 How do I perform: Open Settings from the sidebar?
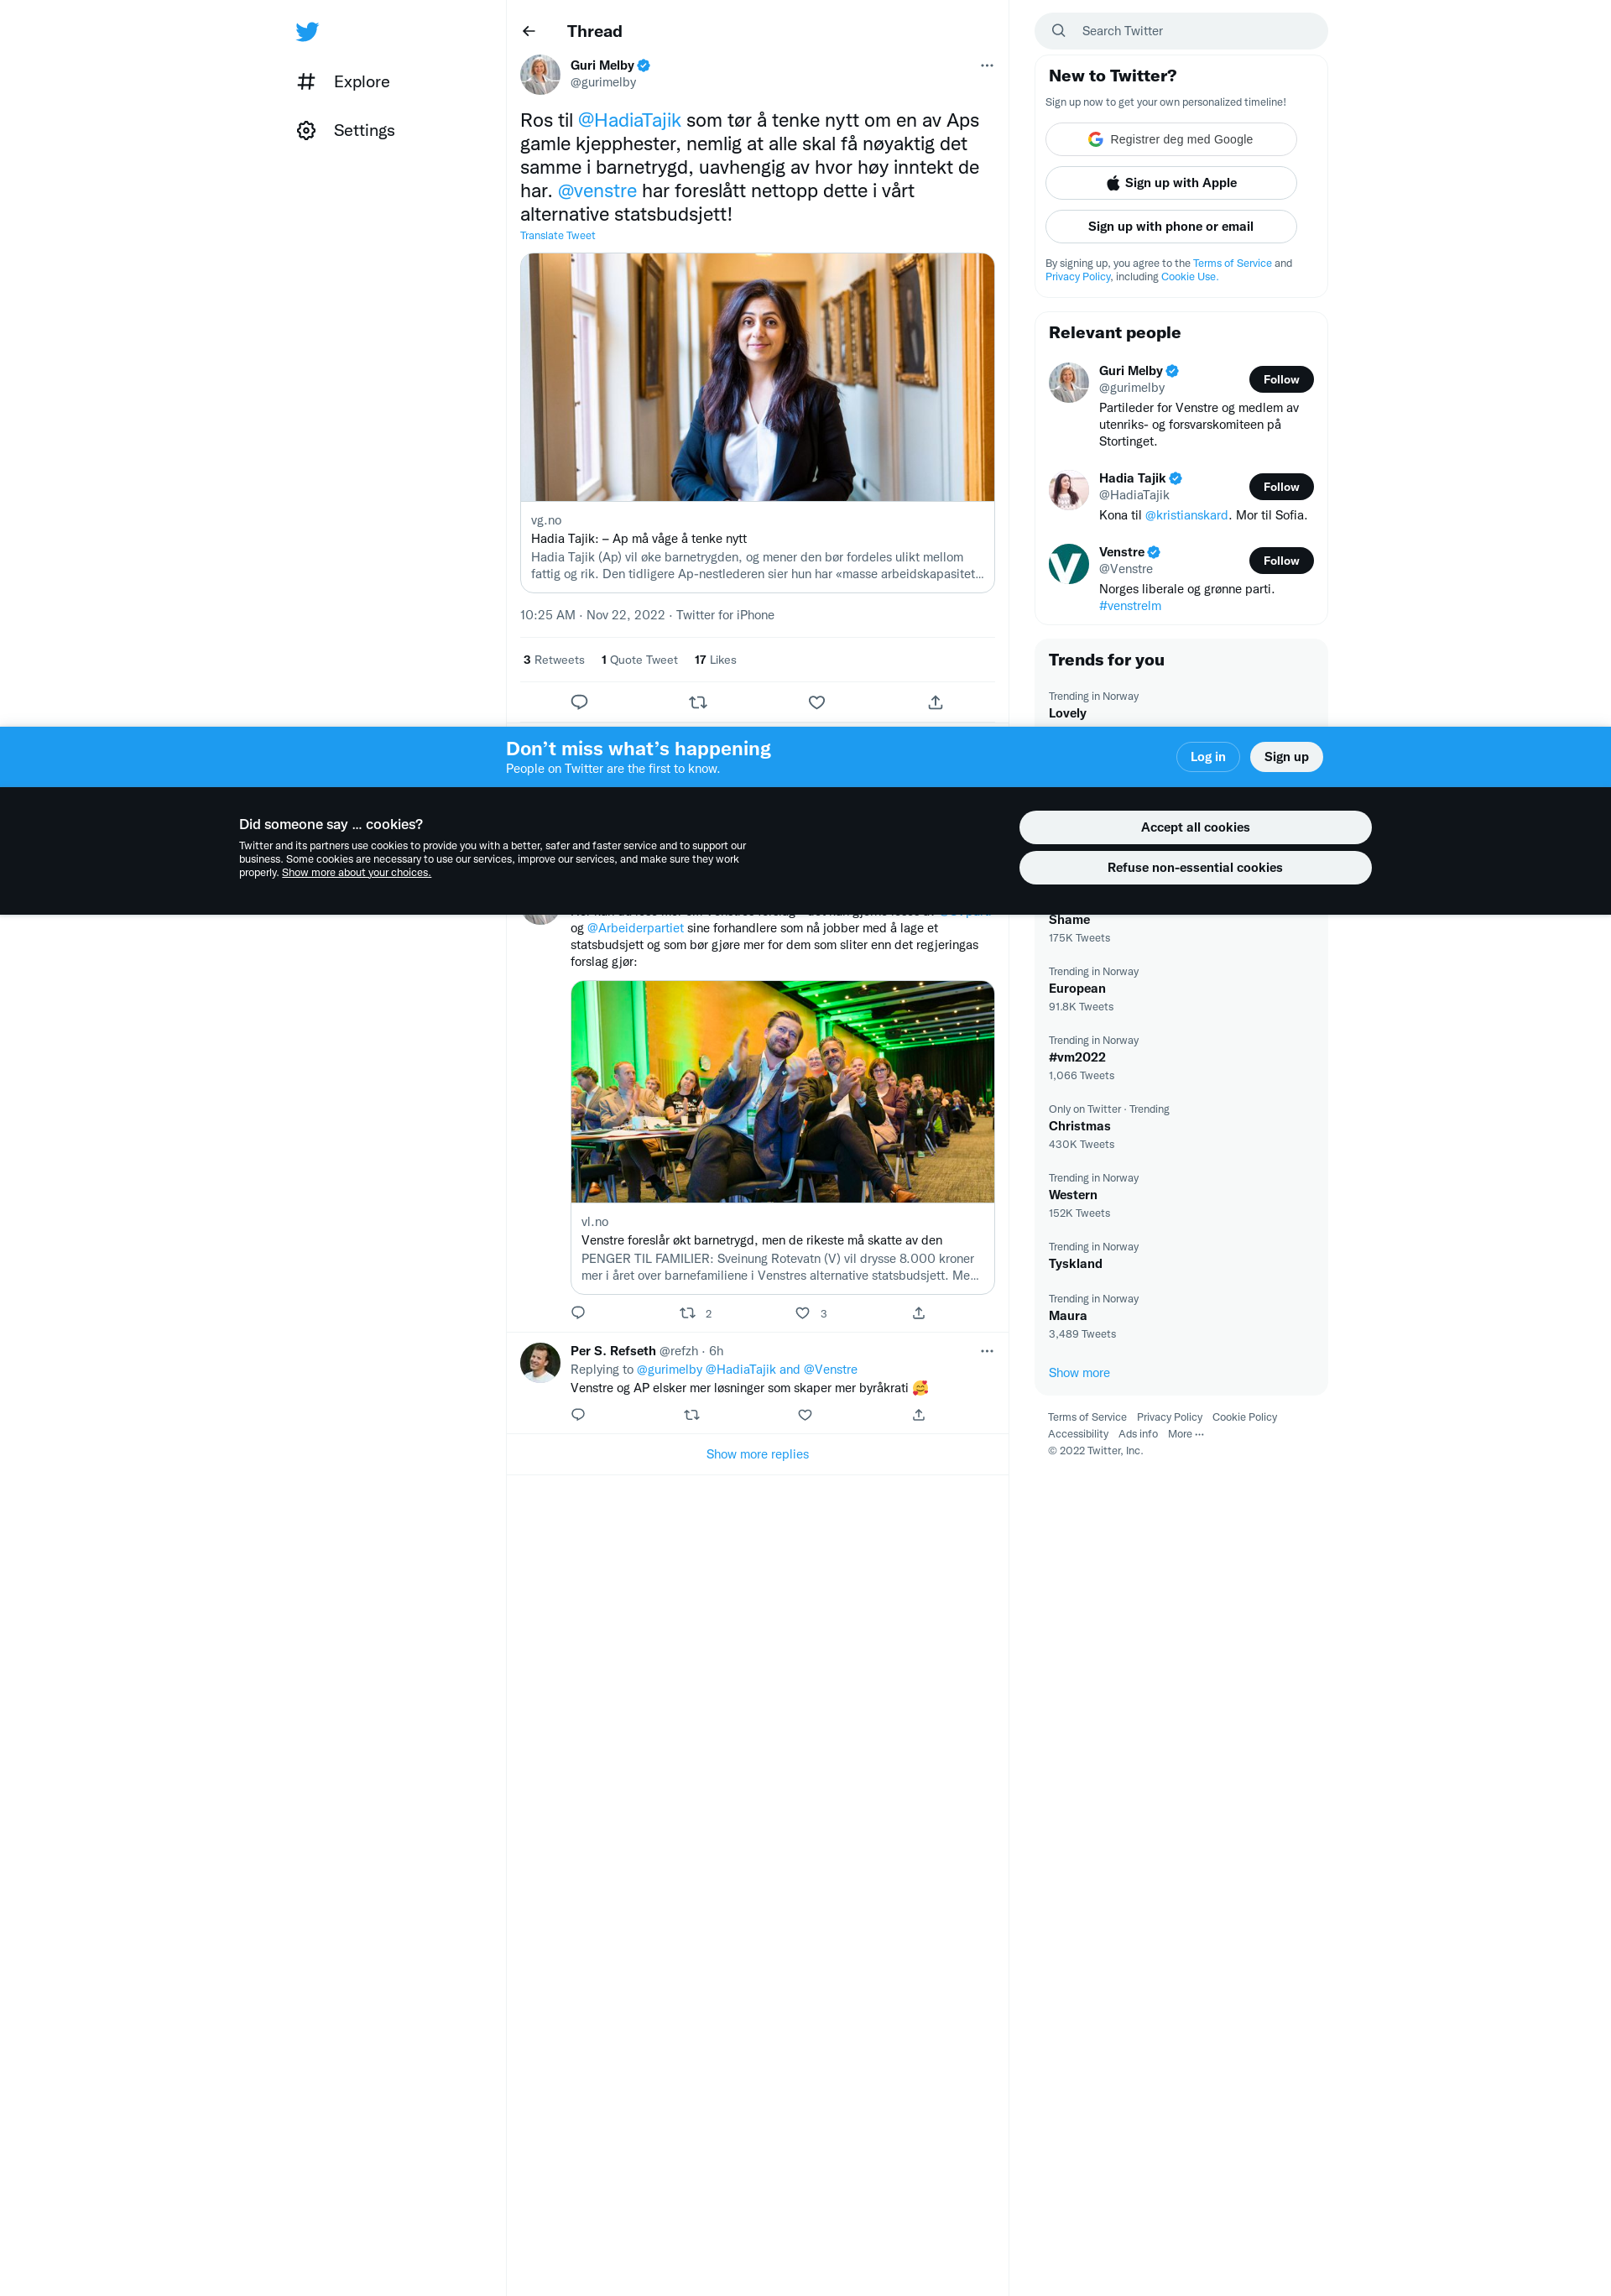click(345, 131)
